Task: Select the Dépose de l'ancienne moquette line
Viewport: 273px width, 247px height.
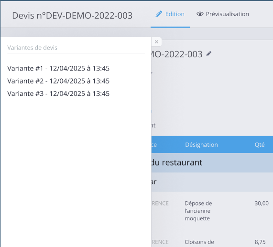Action: tap(198, 211)
